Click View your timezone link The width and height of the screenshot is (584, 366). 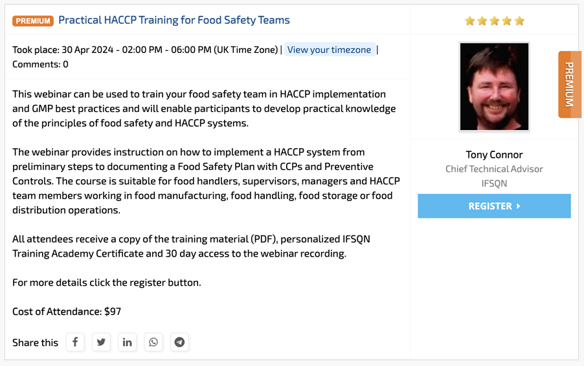point(330,50)
